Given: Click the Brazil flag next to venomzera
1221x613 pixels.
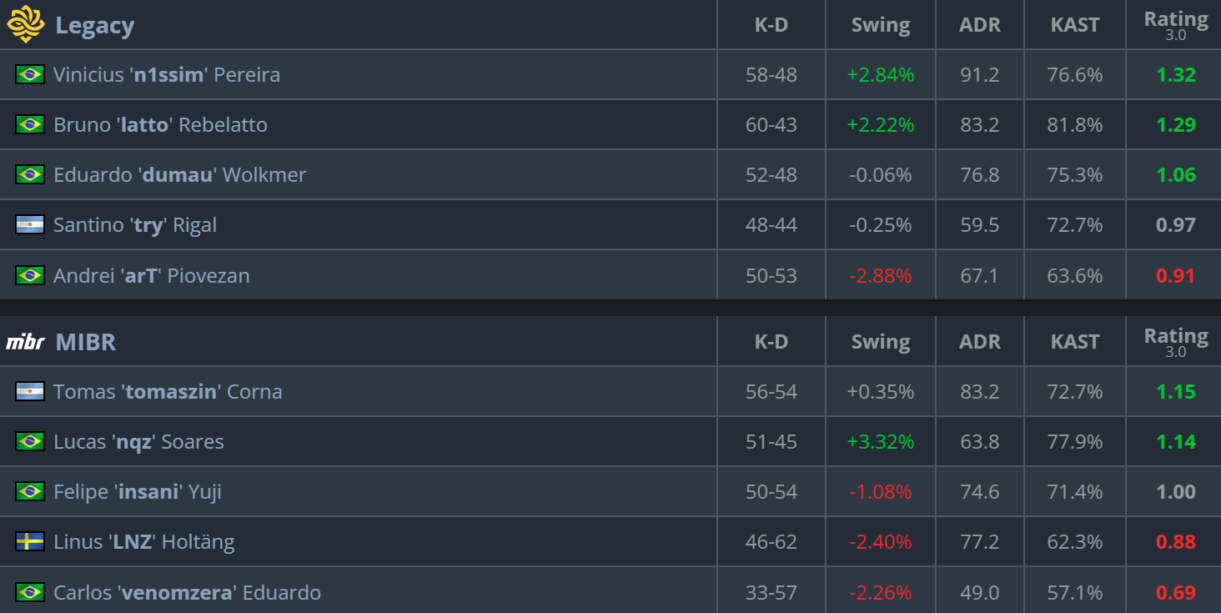Looking at the screenshot, I should [x=30, y=592].
